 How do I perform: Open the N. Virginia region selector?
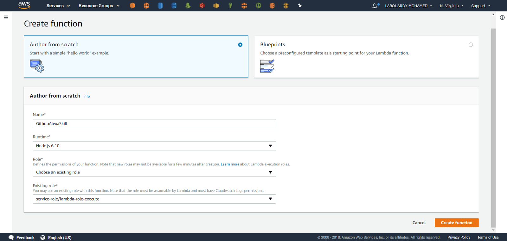(452, 6)
